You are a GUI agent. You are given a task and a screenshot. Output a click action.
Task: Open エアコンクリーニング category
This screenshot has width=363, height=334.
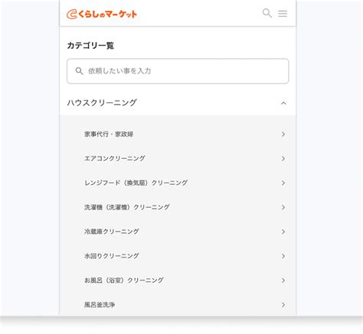(178, 158)
